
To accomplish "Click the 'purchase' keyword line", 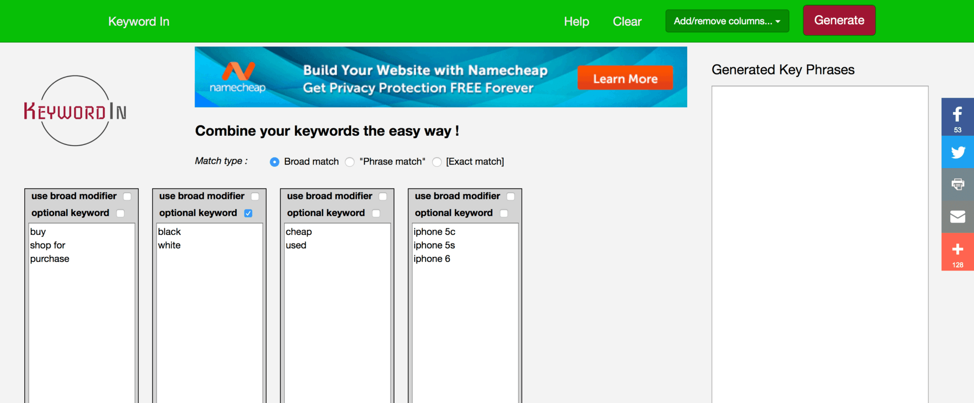I will pyautogui.click(x=50, y=259).
